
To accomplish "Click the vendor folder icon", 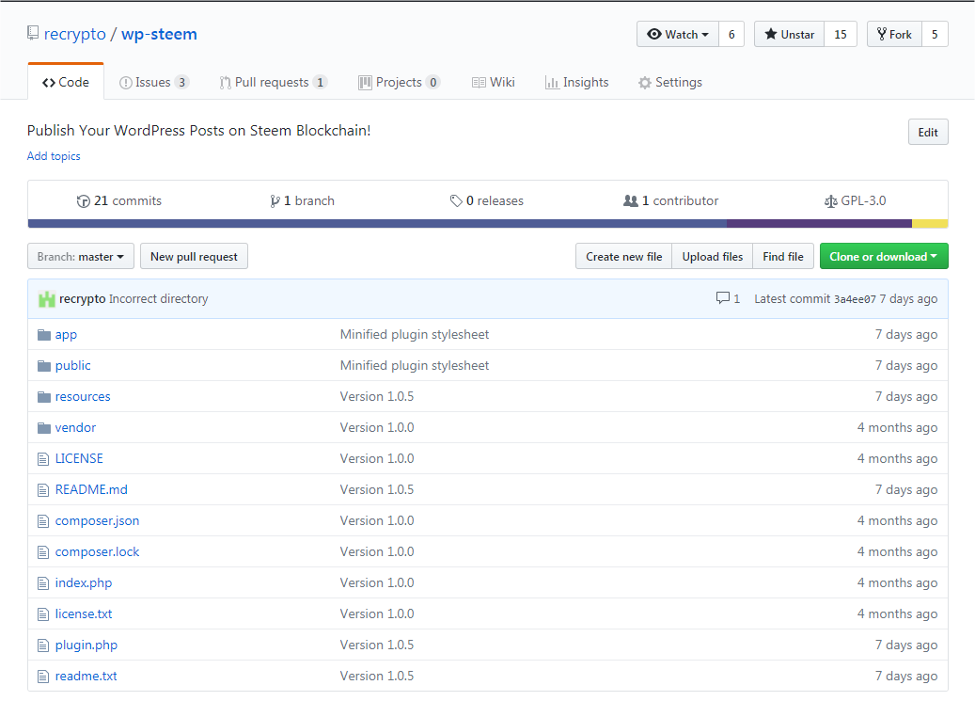I will (x=43, y=428).
